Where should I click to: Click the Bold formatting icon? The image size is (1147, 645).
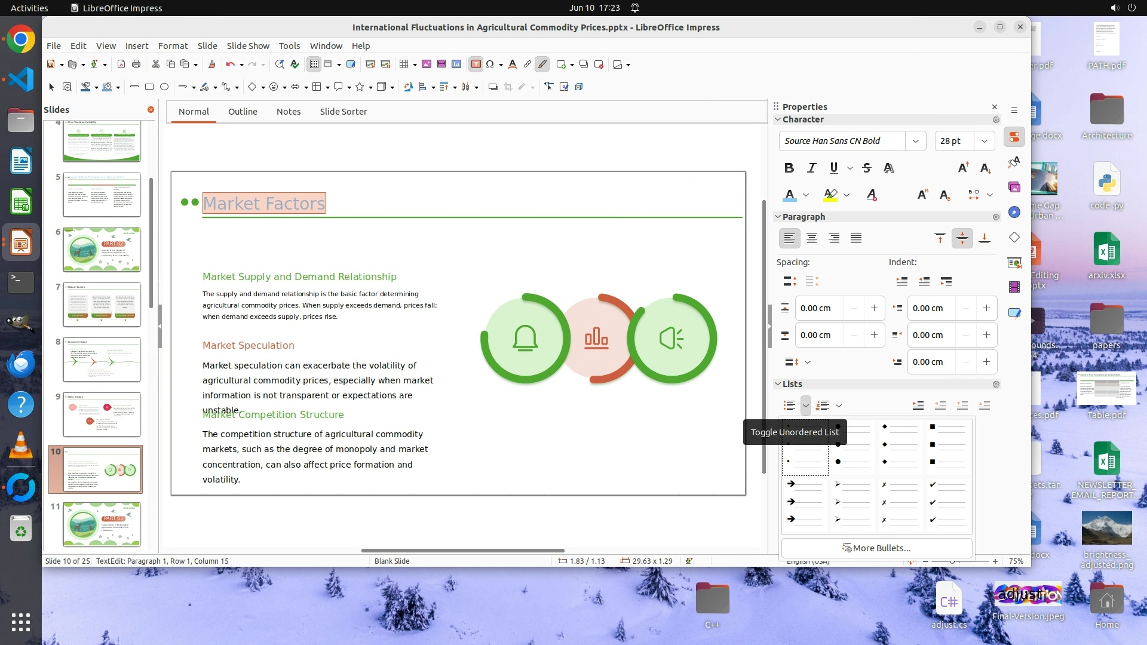(789, 168)
